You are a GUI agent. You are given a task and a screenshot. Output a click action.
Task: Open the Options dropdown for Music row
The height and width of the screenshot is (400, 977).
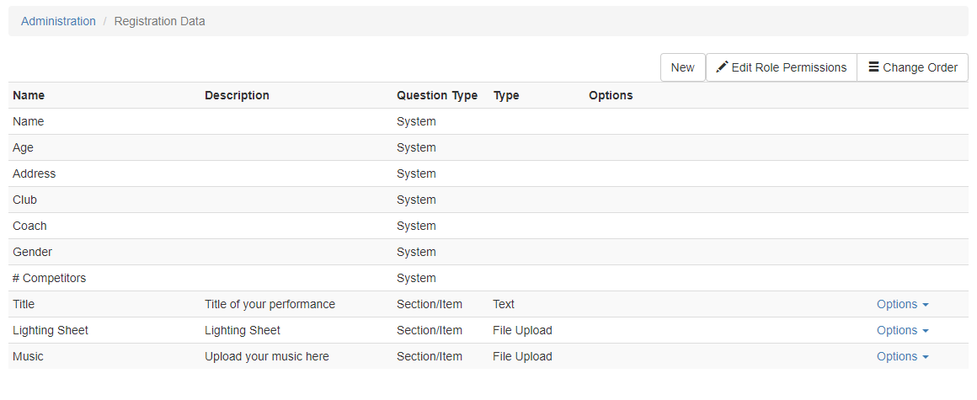pyautogui.click(x=903, y=356)
